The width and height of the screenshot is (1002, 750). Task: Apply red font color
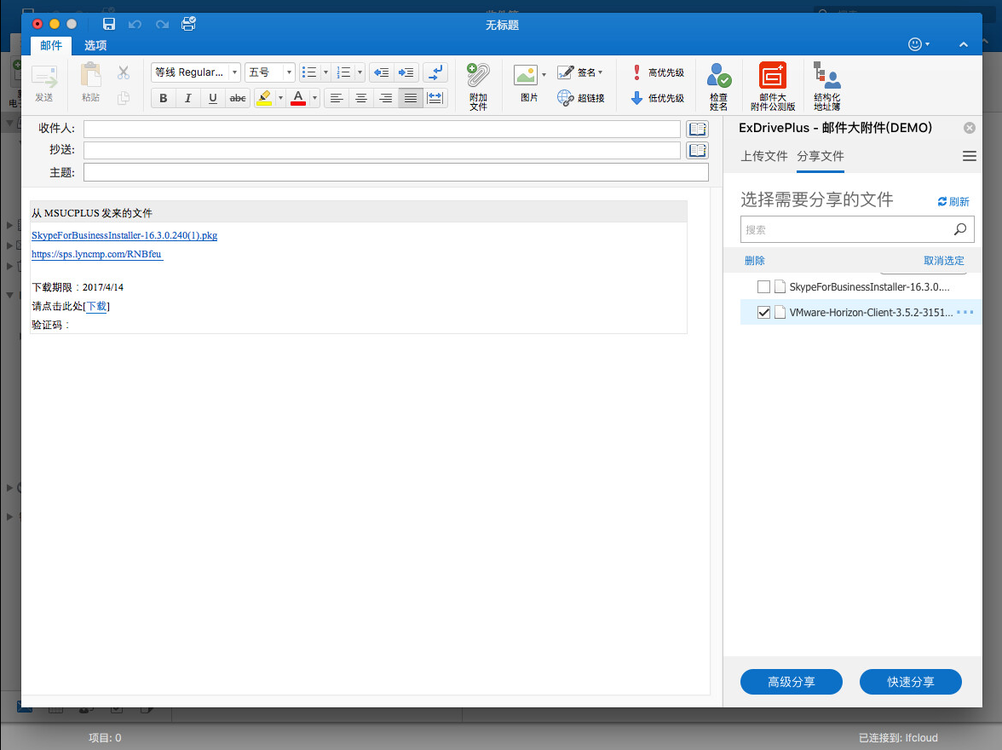(298, 98)
